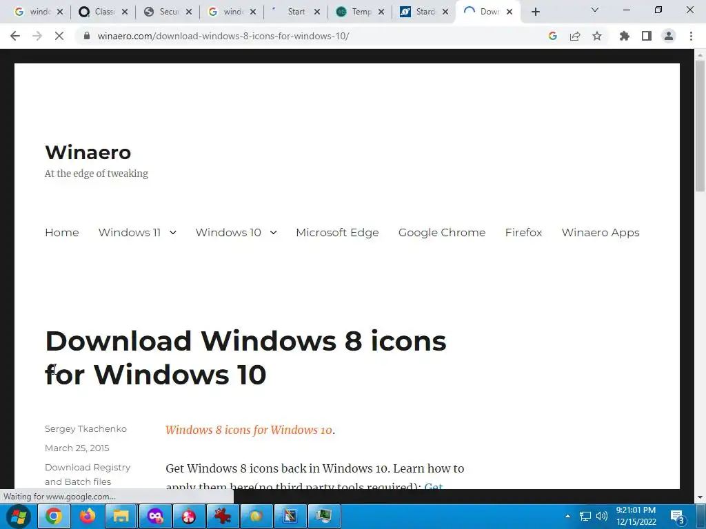Viewport: 706px width, 529px height.
Task: Open the Firefox menu item
Action: 524,233
